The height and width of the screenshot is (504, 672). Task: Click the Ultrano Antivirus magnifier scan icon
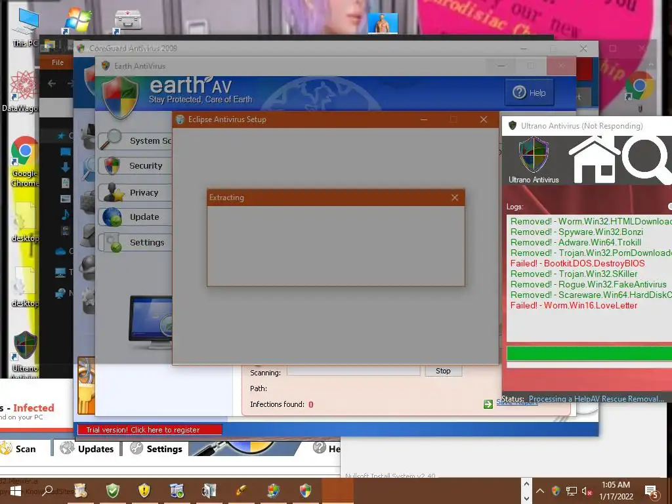pos(647,159)
